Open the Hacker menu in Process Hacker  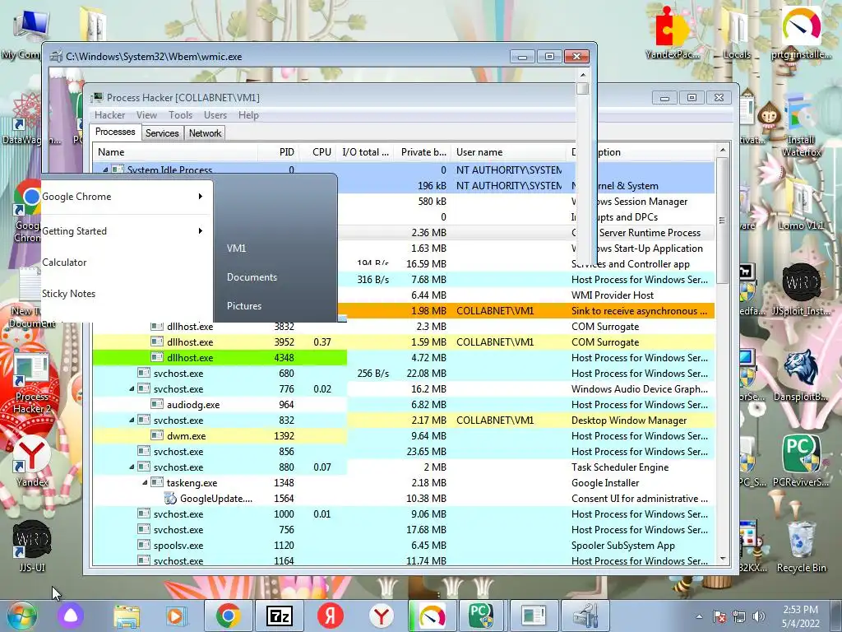[109, 115]
